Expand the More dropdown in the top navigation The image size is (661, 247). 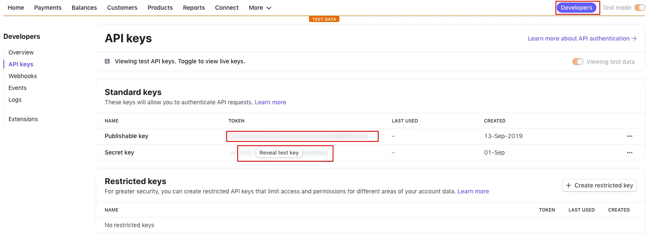tap(260, 8)
